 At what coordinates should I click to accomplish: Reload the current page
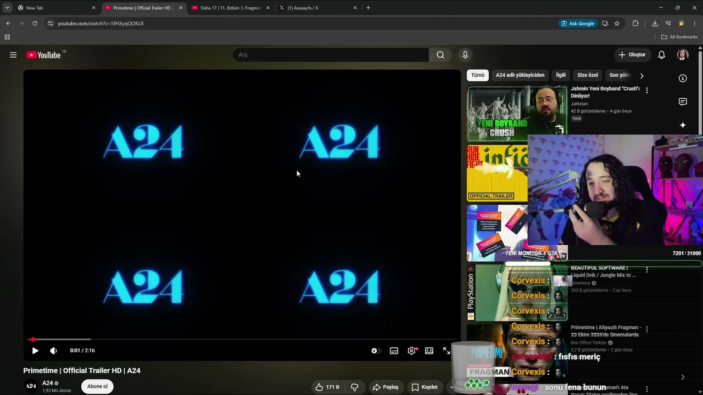pyautogui.click(x=35, y=24)
